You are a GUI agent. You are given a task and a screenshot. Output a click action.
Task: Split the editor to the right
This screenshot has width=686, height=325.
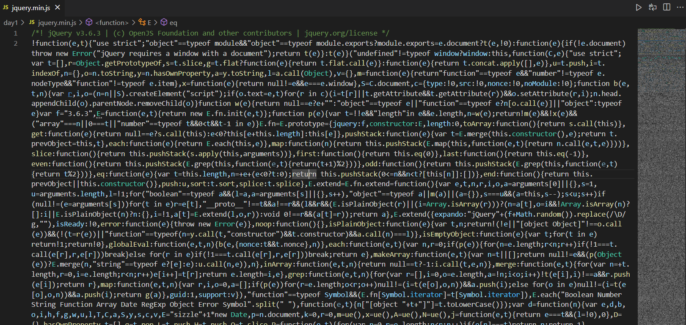[x=667, y=8]
